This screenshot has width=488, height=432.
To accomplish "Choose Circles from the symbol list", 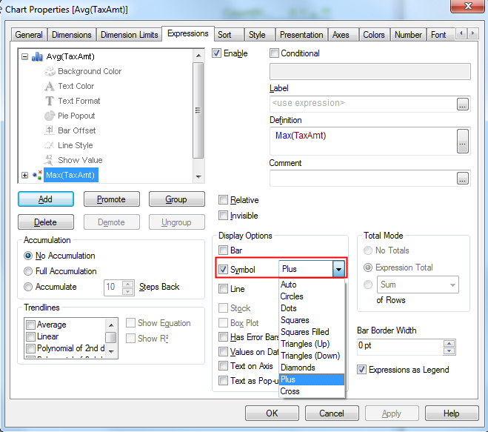I will (312, 296).
